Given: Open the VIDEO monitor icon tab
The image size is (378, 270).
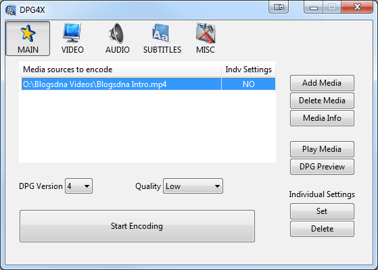Looking at the screenshot, I should pos(72,38).
